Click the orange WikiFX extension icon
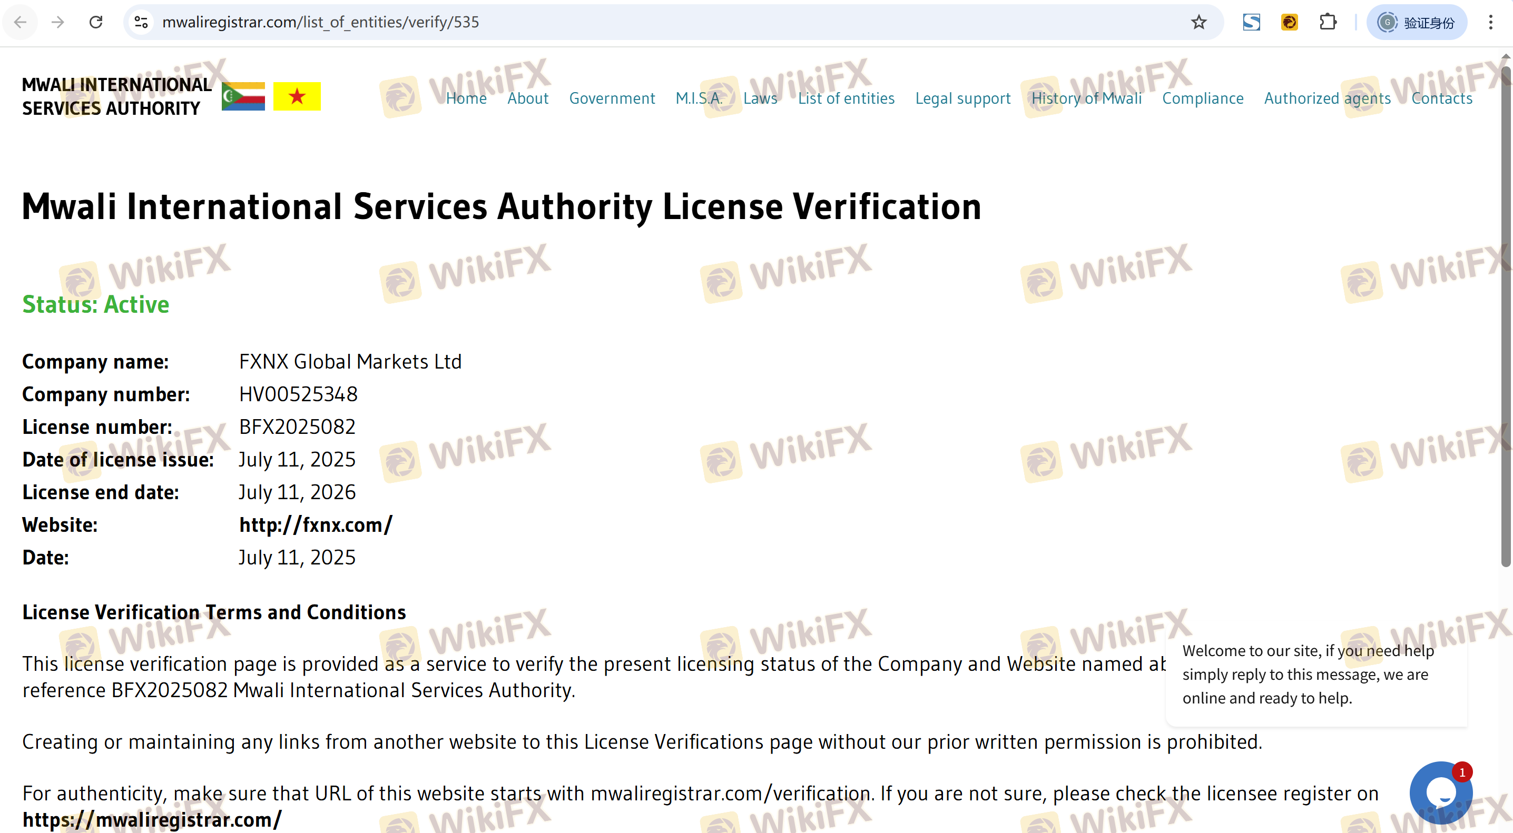The height and width of the screenshot is (833, 1513). pos(1289,22)
